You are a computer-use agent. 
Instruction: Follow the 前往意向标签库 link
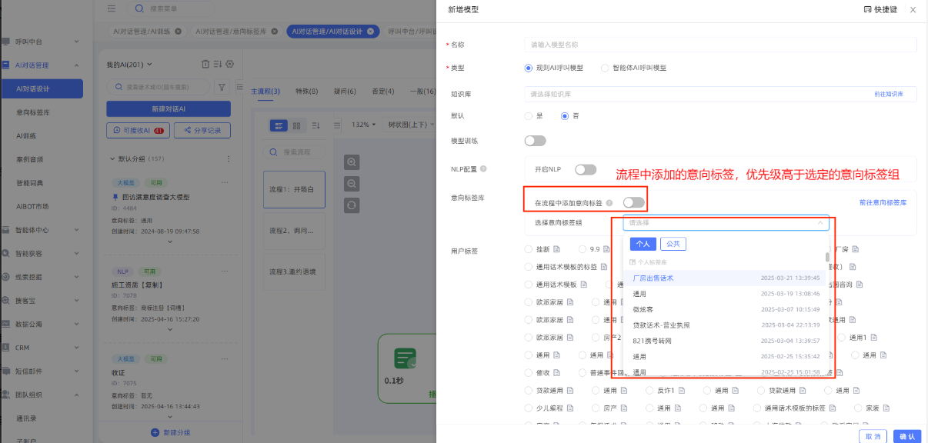tap(883, 203)
